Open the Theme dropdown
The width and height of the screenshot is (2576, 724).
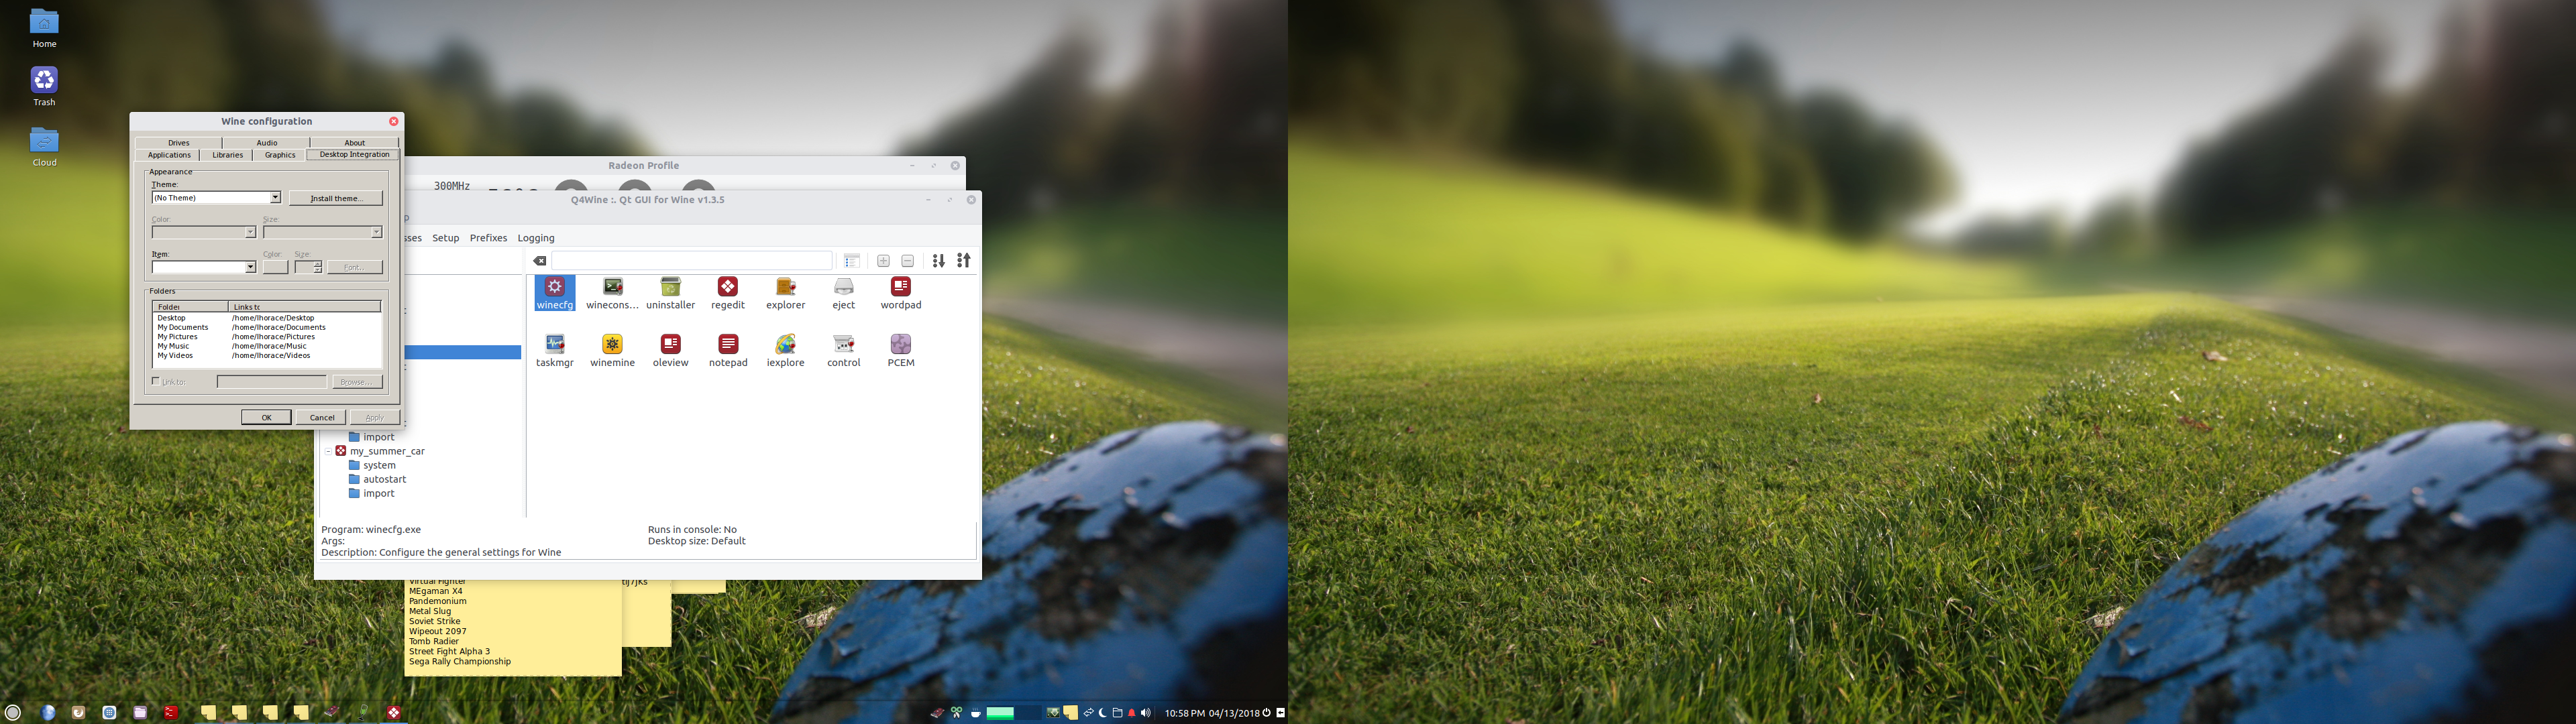point(276,198)
